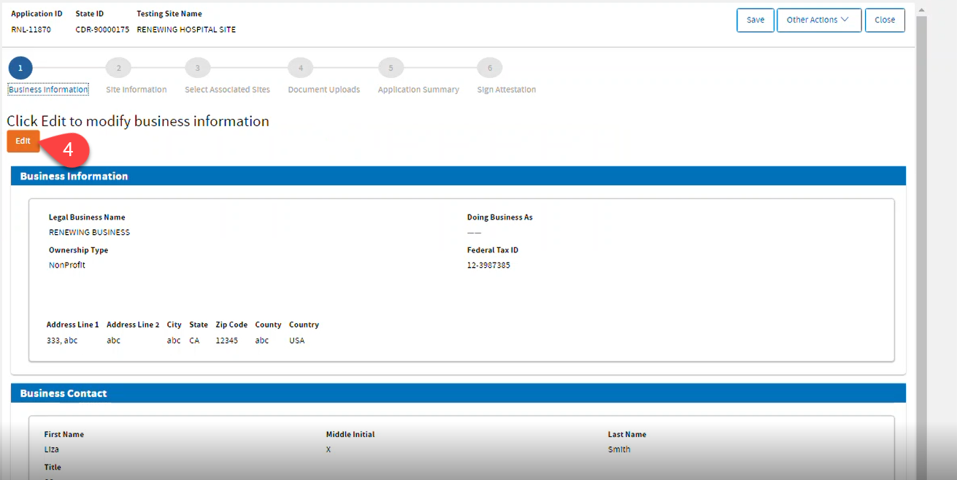This screenshot has width=957, height=480.
Task: Click the Business Contact section header
Action: (458, 393)
